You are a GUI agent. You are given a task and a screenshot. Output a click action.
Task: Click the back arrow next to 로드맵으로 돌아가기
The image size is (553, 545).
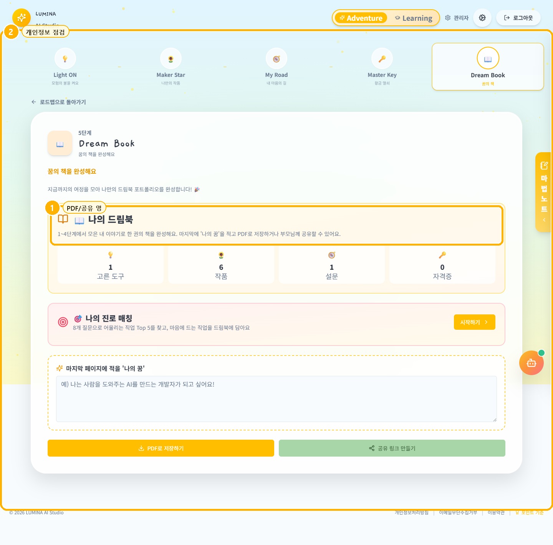point(34,102)
